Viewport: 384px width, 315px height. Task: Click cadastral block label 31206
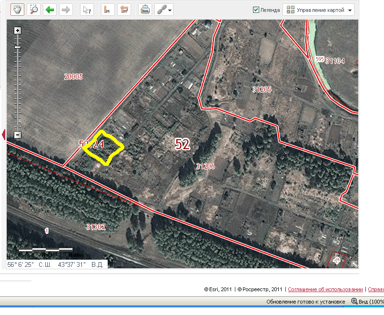click(x=205, y=166)
